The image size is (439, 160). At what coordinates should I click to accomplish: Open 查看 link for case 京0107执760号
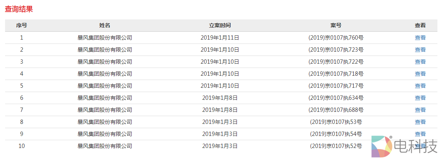[420, 38]
